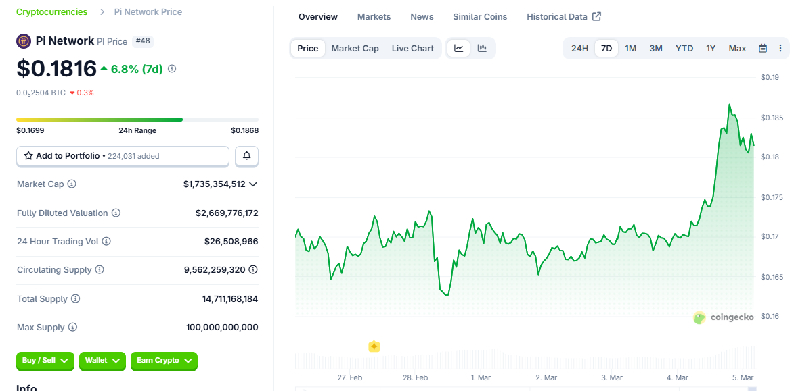Image resolution: width=794 pixels, height=391 pixels.
Task: Click the three-dot chart options icon
Action: [780, 48]
